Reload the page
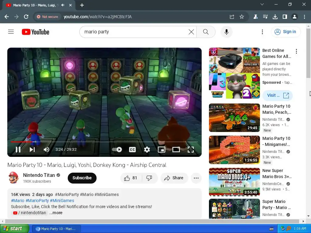The height and width of the screenshot is (233, 311). coord(26,17)
